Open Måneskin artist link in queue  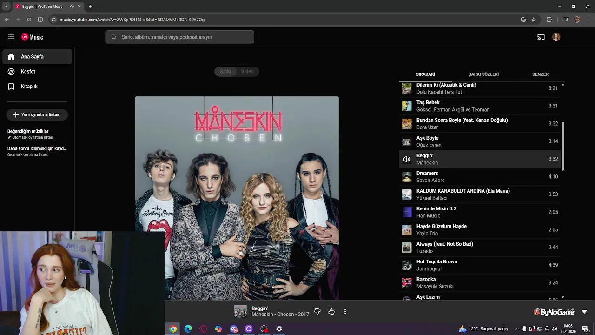click(x=427, y=163)
